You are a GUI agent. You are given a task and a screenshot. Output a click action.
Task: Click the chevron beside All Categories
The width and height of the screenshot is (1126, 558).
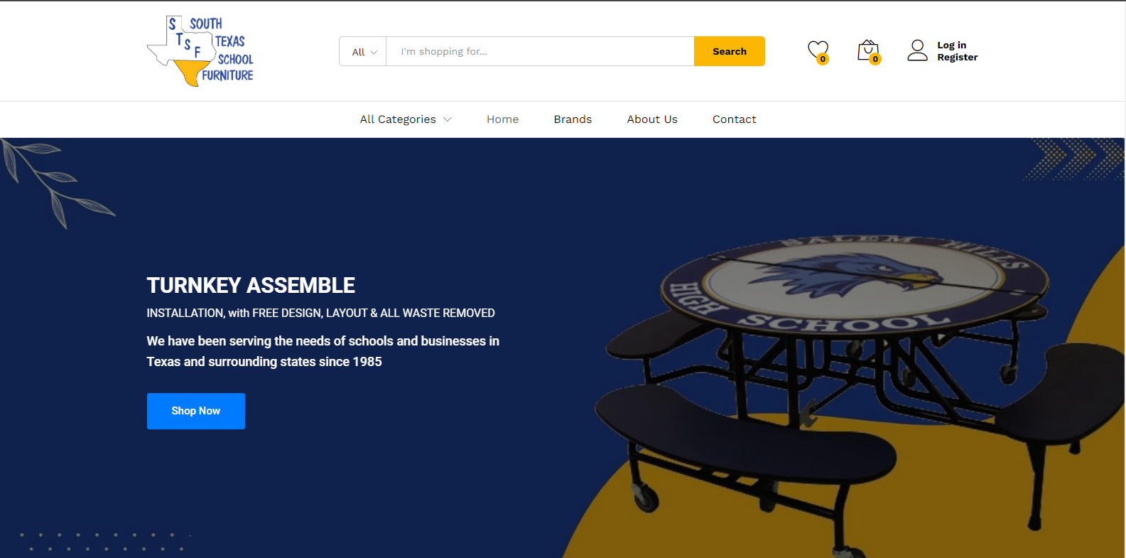click(x=448, y=119)
